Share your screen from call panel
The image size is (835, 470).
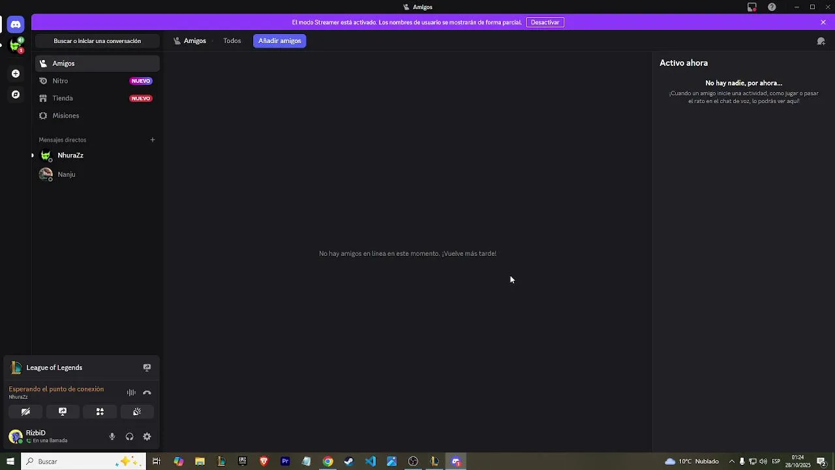pyautogui.click(x=63, y=412)
